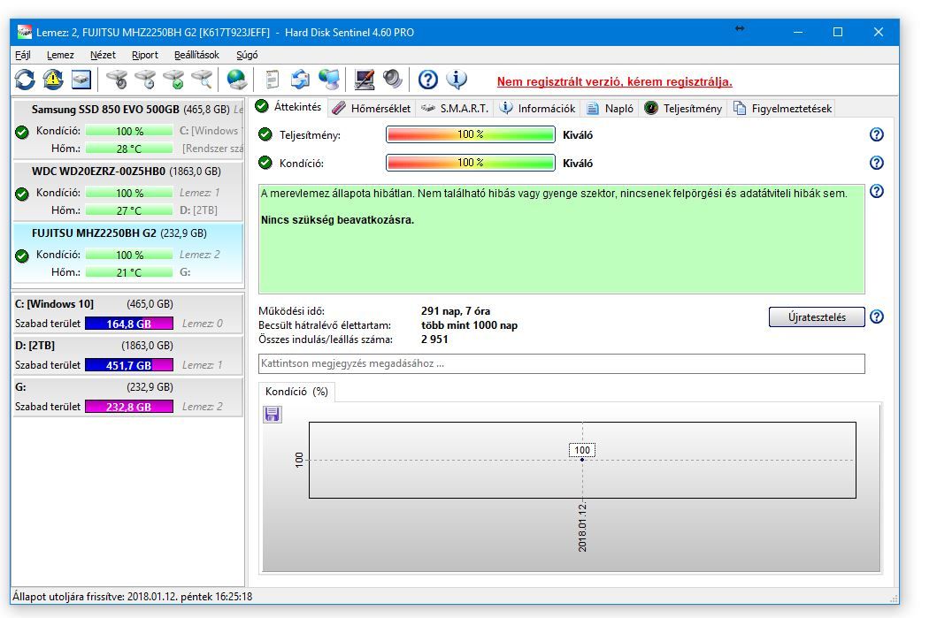Select the Kondíció (%) graph tab
The image size is (937, 618).
(x=297, y=392)
